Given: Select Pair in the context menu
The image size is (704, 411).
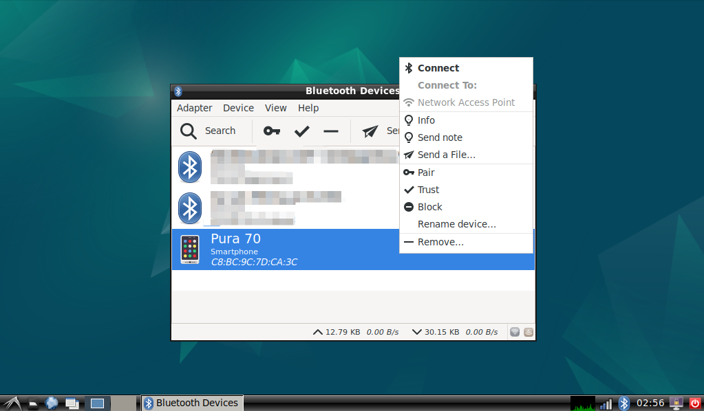Looking at the screenshot, I should [466, 173].
